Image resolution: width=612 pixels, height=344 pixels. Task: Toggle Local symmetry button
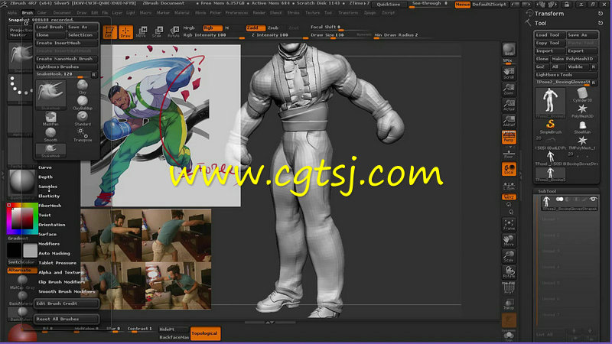(509, 169)
